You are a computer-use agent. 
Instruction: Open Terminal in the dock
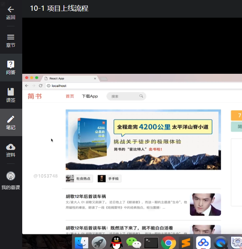pyautogui.click(x=151, y=242)
